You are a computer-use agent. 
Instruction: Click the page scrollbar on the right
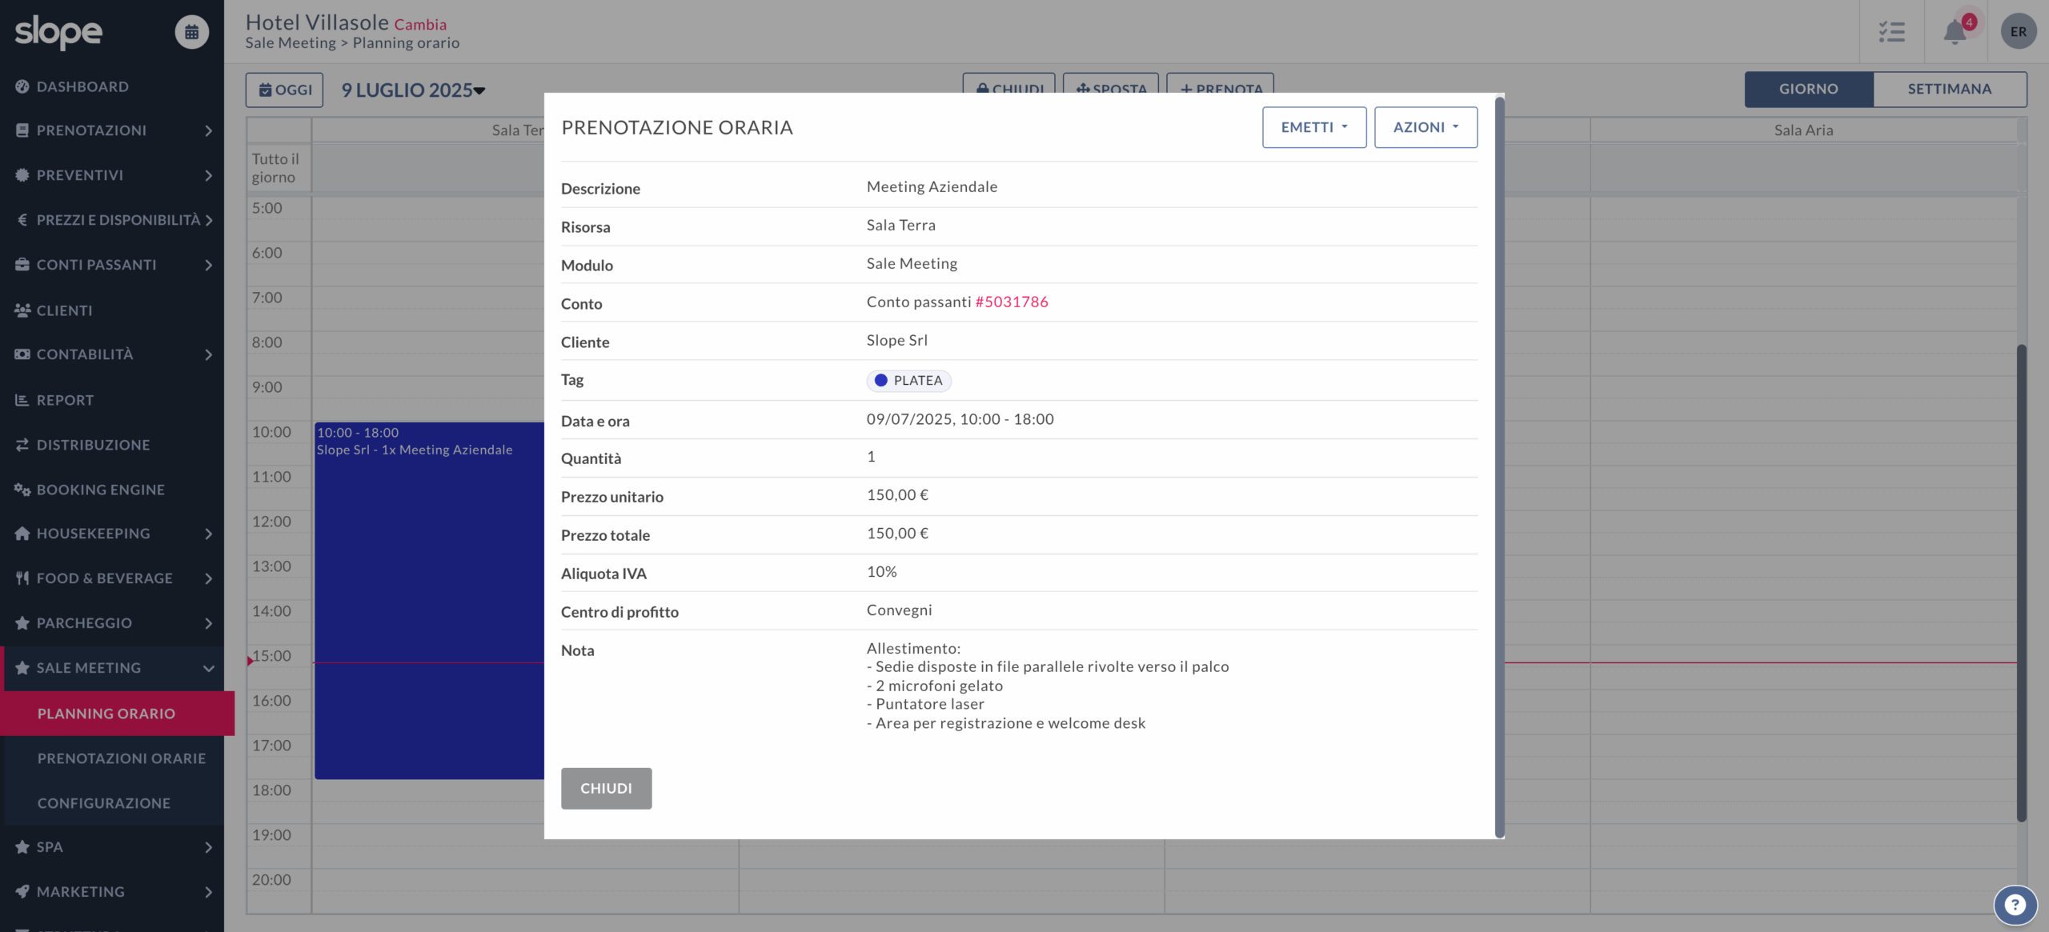click(2021, 583)
